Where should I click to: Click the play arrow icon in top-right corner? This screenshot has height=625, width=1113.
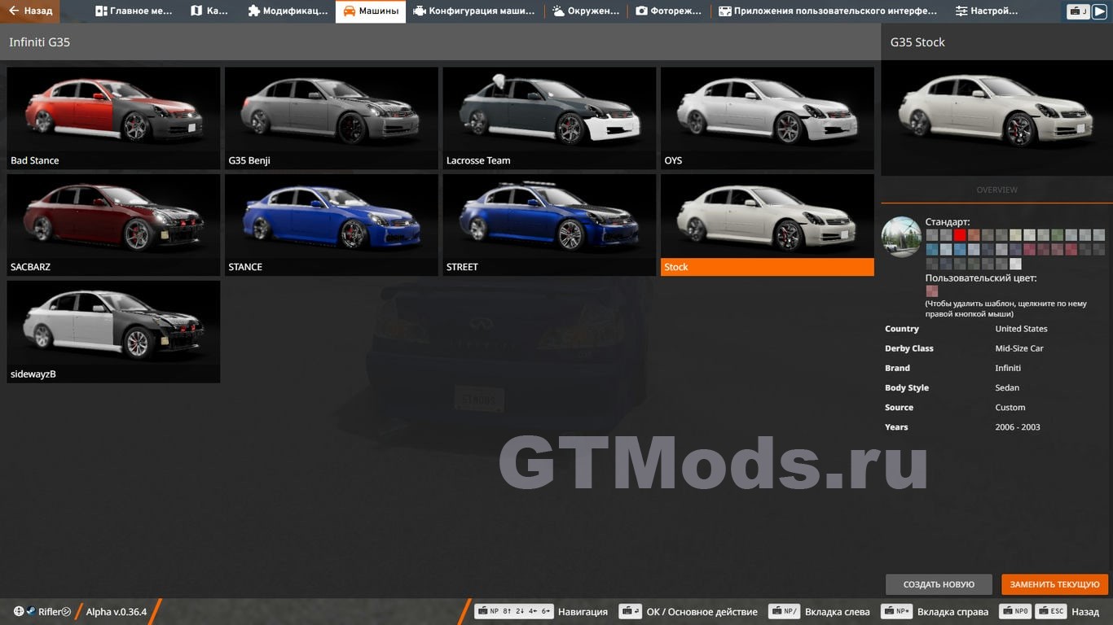click(1100, 11)
